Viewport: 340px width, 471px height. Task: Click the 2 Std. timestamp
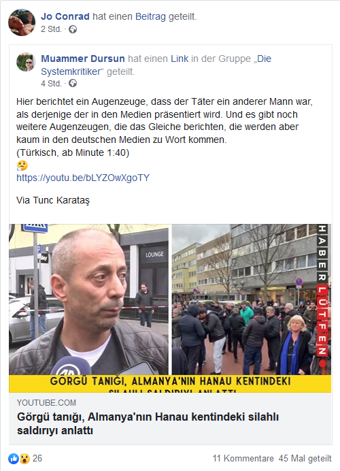pos(51,29)
